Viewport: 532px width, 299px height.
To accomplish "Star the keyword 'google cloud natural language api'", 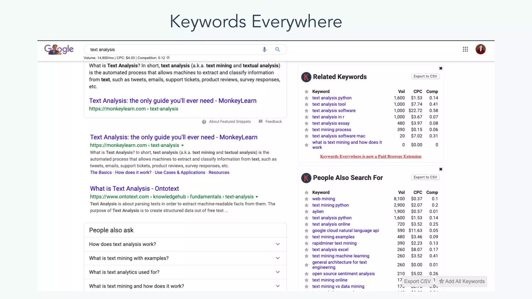I will pyautogui.click(x=307, y=231).
